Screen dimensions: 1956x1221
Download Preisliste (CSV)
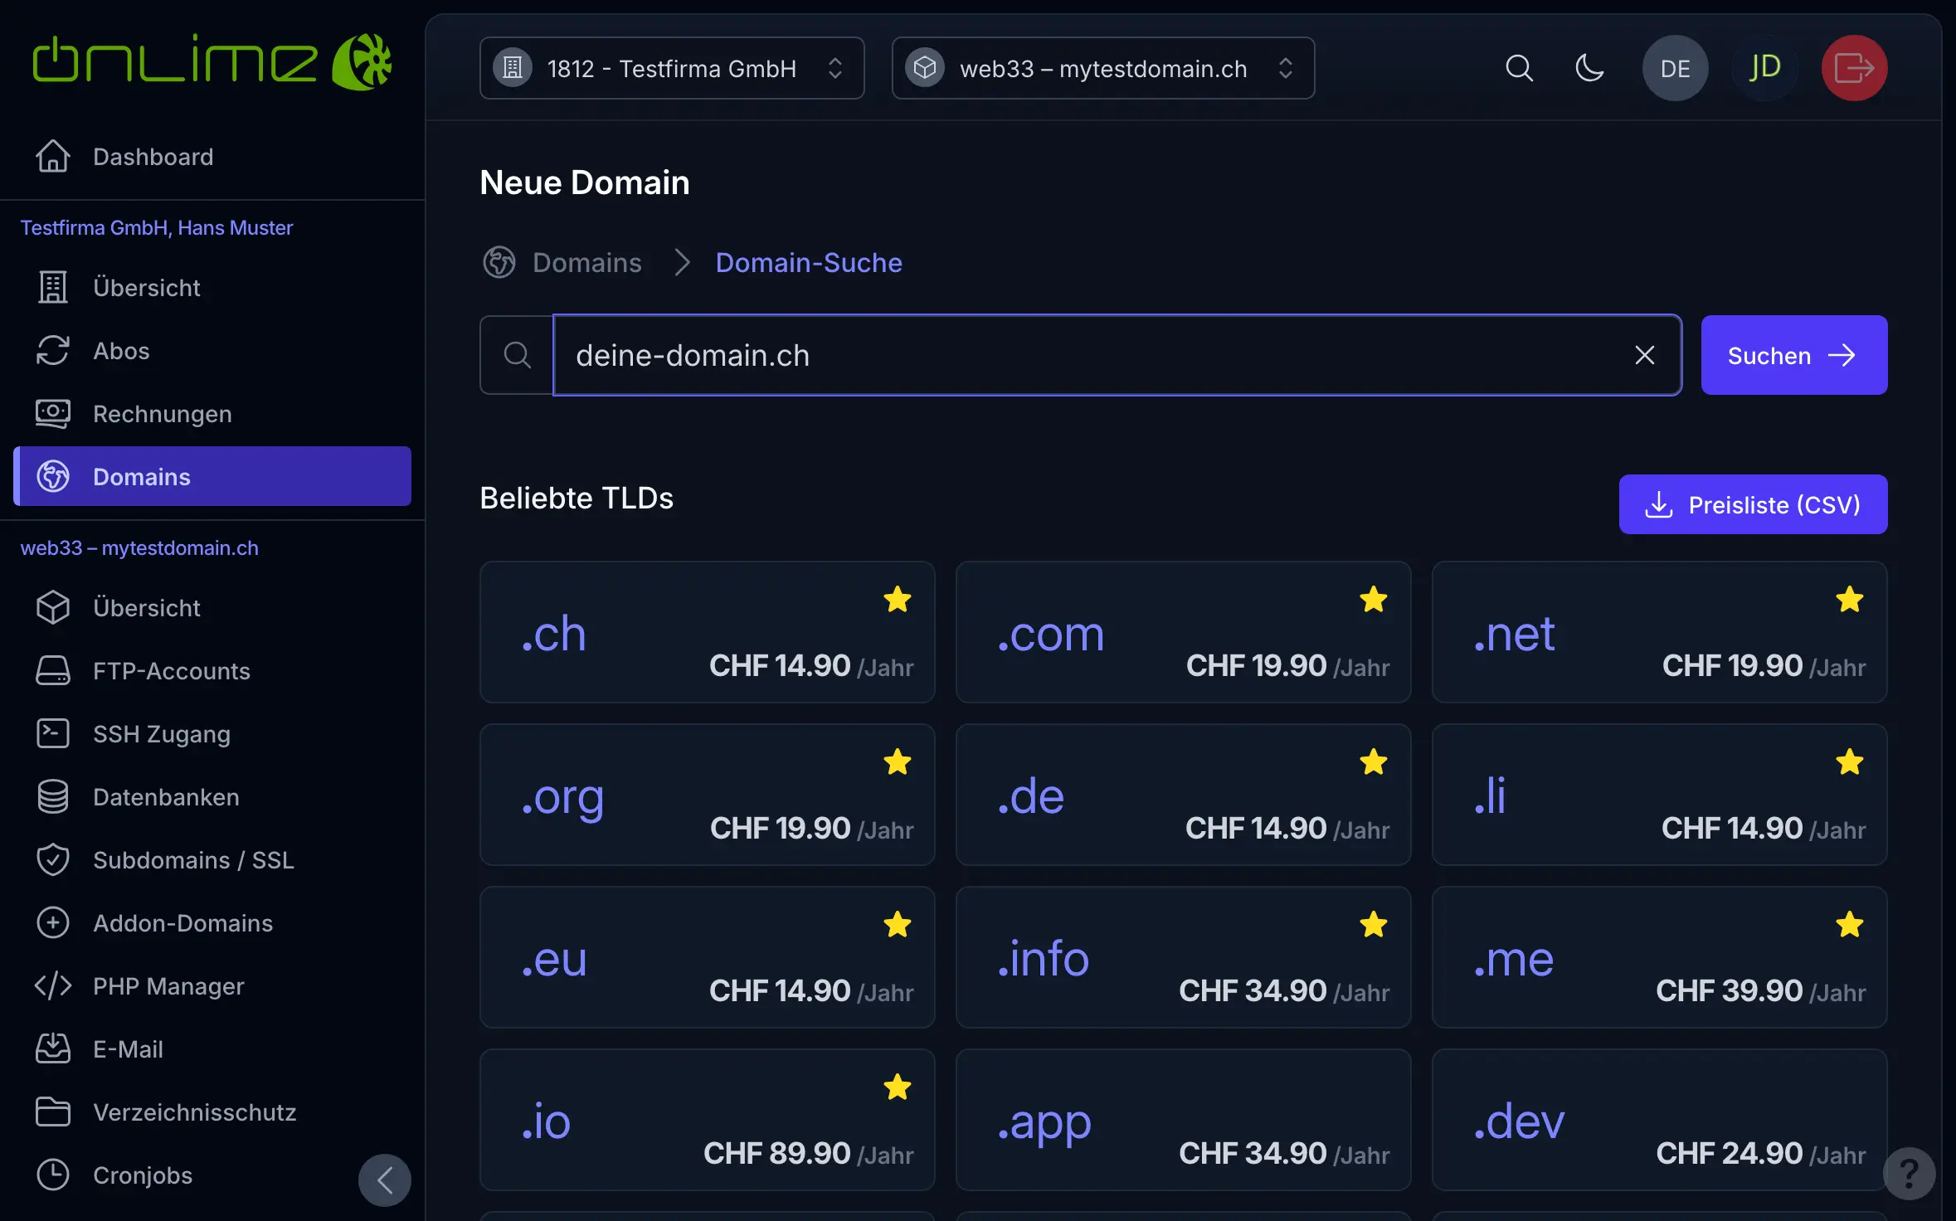1753,504
